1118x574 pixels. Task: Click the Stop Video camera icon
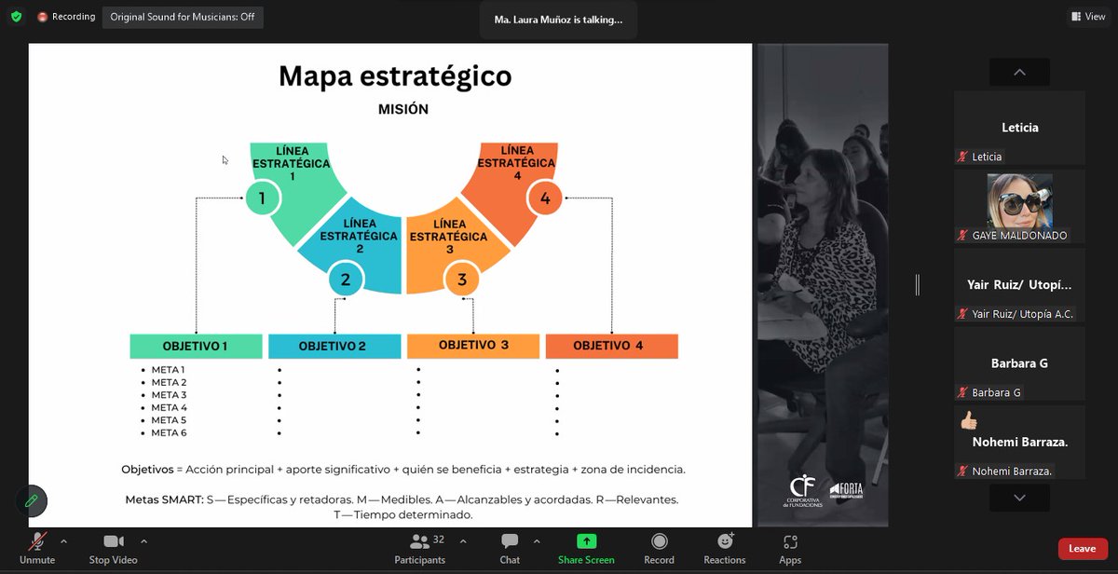point(114,541)
